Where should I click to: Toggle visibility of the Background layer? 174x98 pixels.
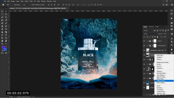[144, 88]
